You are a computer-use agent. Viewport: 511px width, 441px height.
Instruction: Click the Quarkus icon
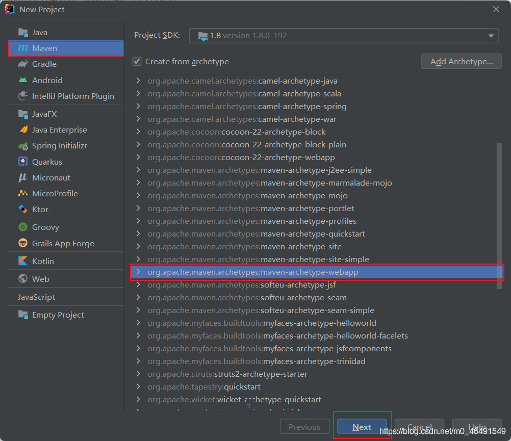[x=23, y=162]
